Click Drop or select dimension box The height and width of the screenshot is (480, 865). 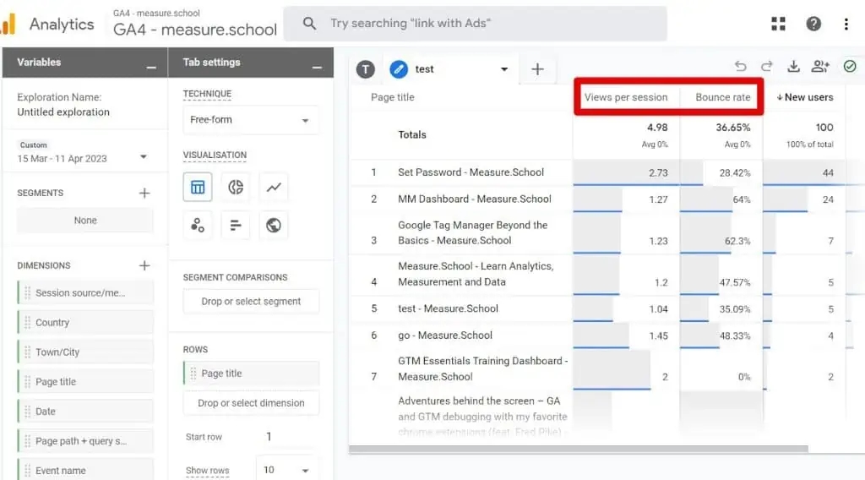pos(251,403)
